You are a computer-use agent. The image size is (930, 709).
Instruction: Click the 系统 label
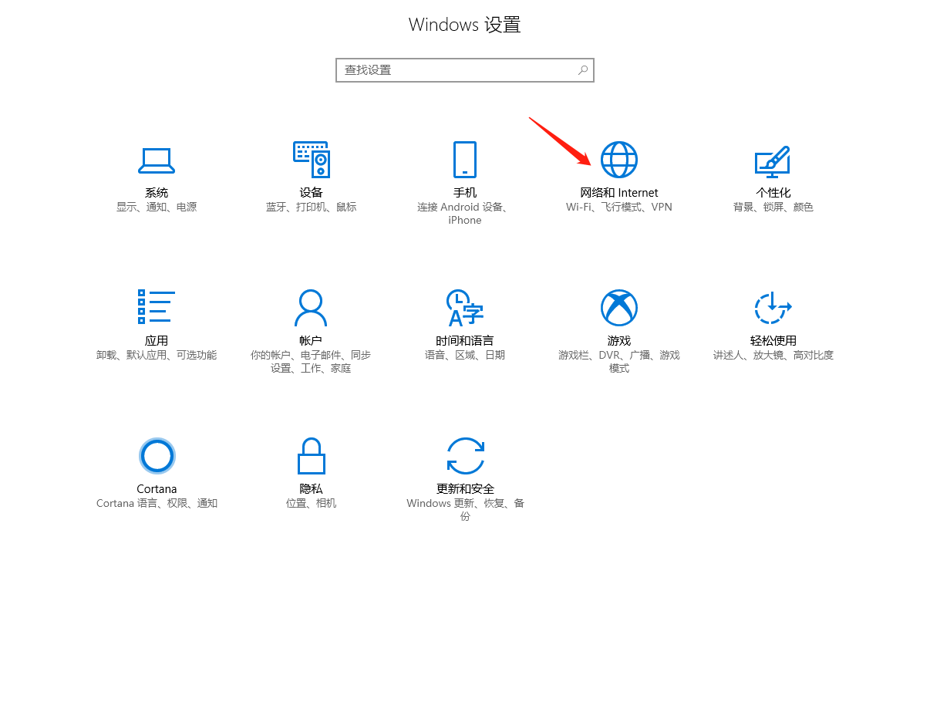pos(157,193)
